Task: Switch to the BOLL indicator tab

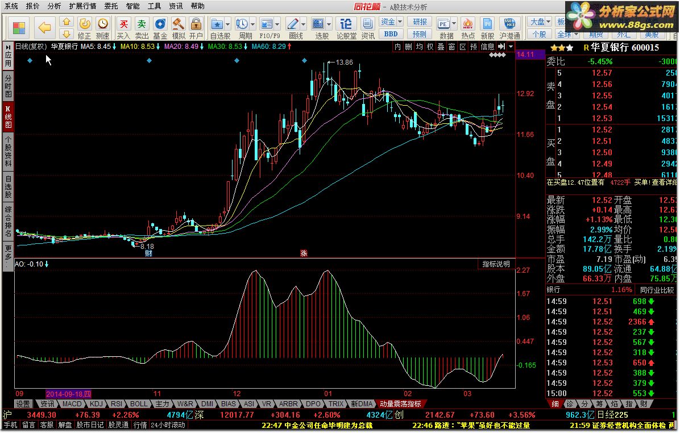Action: [x=139, y=404]
